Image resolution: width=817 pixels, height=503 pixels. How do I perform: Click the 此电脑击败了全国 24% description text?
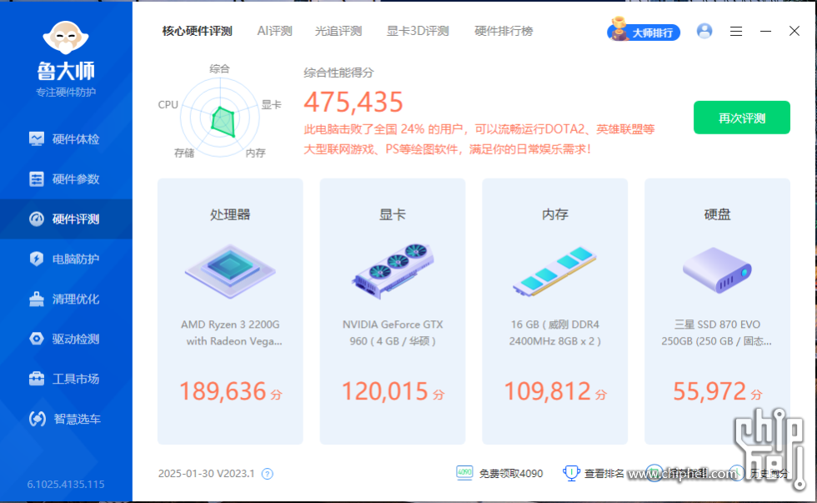(479, 139)
